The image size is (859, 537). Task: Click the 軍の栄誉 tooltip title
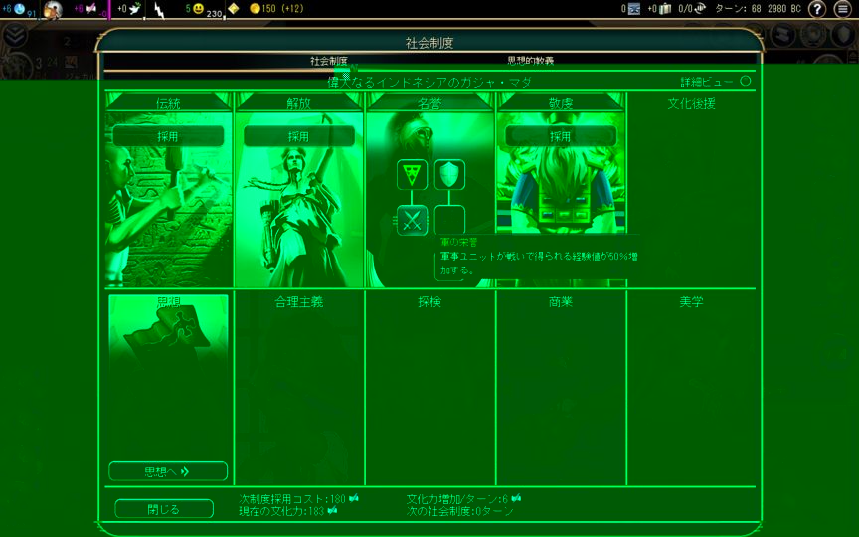[459, 242]
